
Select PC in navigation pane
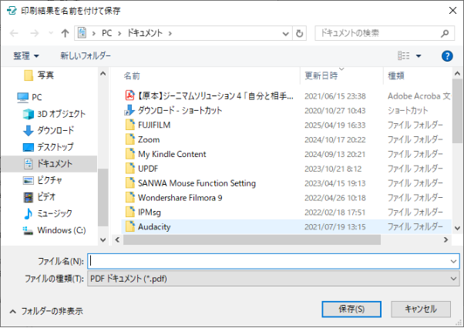tap(36, 97)
